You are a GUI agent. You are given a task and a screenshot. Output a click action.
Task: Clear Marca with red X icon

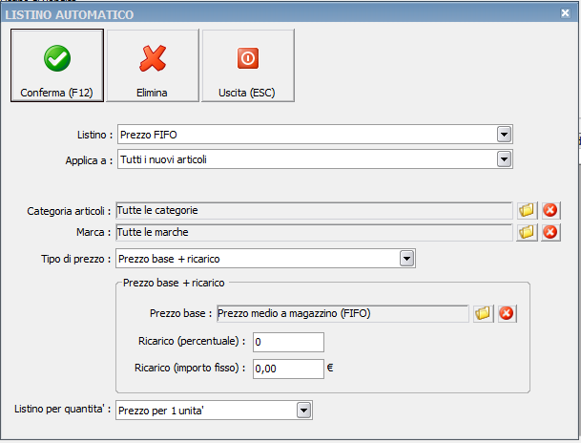tap(550, 232)
